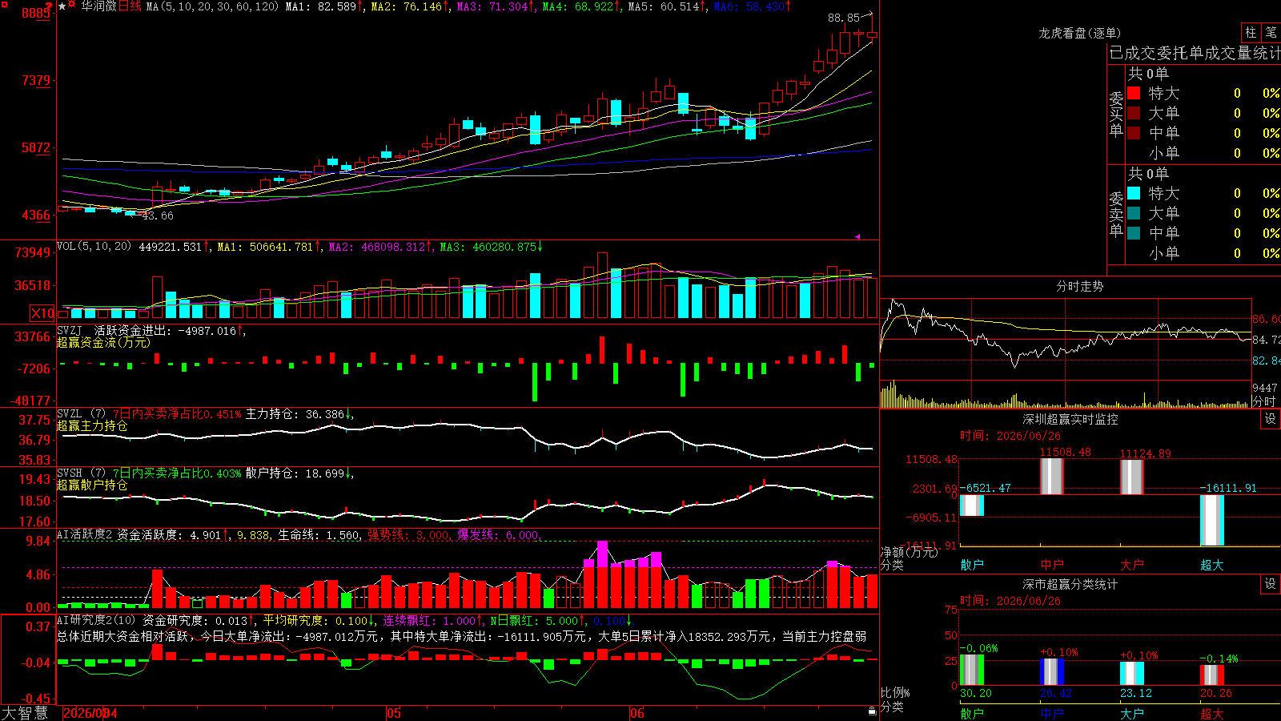The height and width of the screenshot is (721, 1281).
Task: Click the 超赢资金流(万元) label
Action: click(x=103, y=342)
